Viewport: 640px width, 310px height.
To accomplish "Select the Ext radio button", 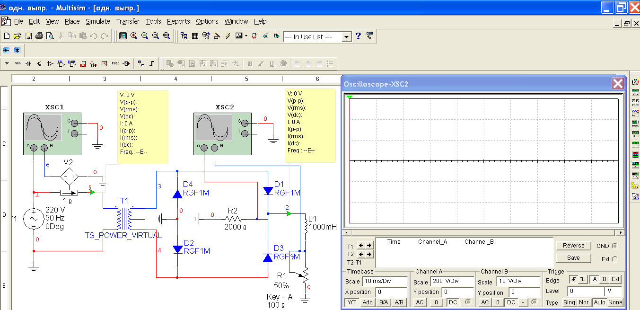I will 614,259.
